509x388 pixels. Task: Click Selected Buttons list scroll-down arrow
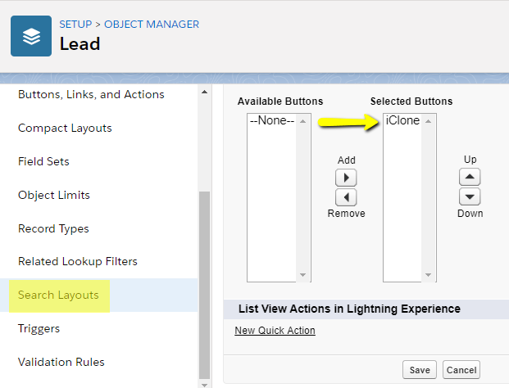click(x=428, y=275)
